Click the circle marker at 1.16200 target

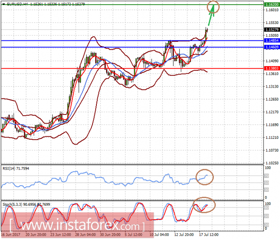tap(213, 6)
